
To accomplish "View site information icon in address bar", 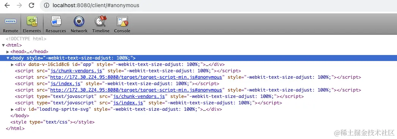I will (47, 5).
